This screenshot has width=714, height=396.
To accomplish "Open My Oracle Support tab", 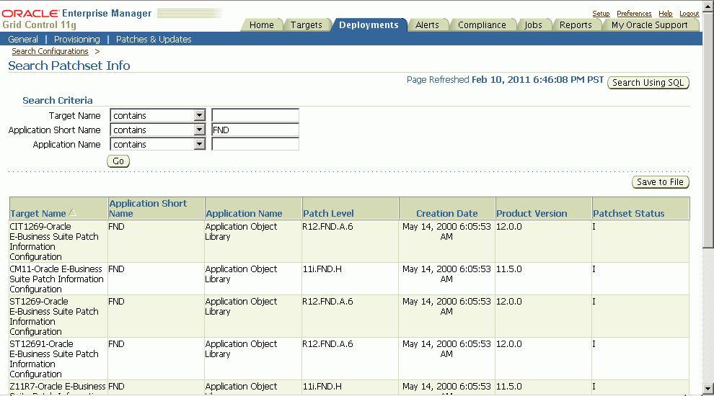I will (x=649, y=25).
